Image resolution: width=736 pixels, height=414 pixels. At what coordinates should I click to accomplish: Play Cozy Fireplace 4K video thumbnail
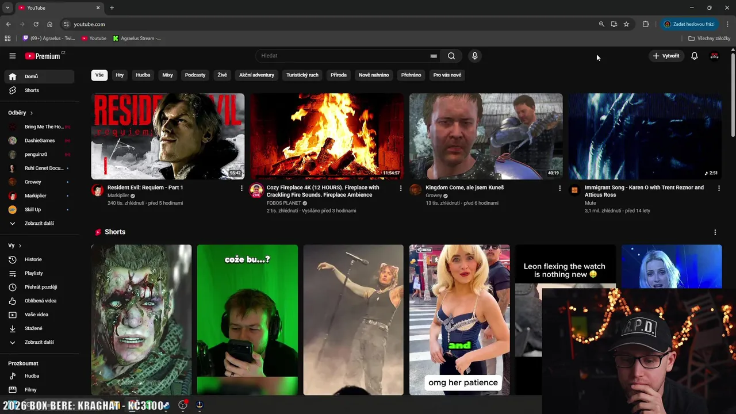(327, 136)
